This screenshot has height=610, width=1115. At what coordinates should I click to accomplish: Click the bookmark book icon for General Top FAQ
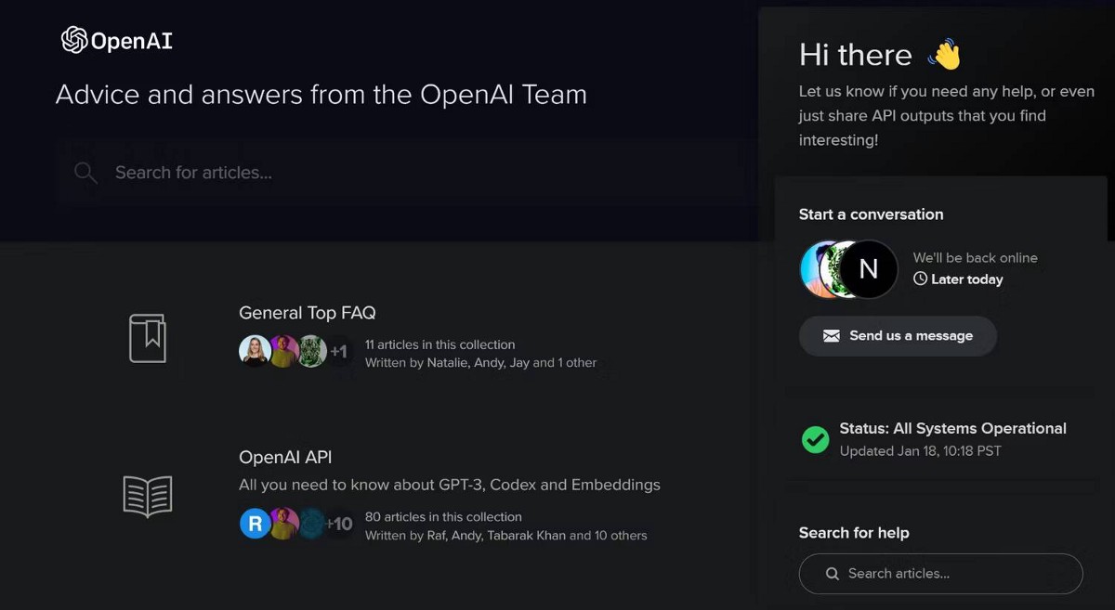pos(147,338)
